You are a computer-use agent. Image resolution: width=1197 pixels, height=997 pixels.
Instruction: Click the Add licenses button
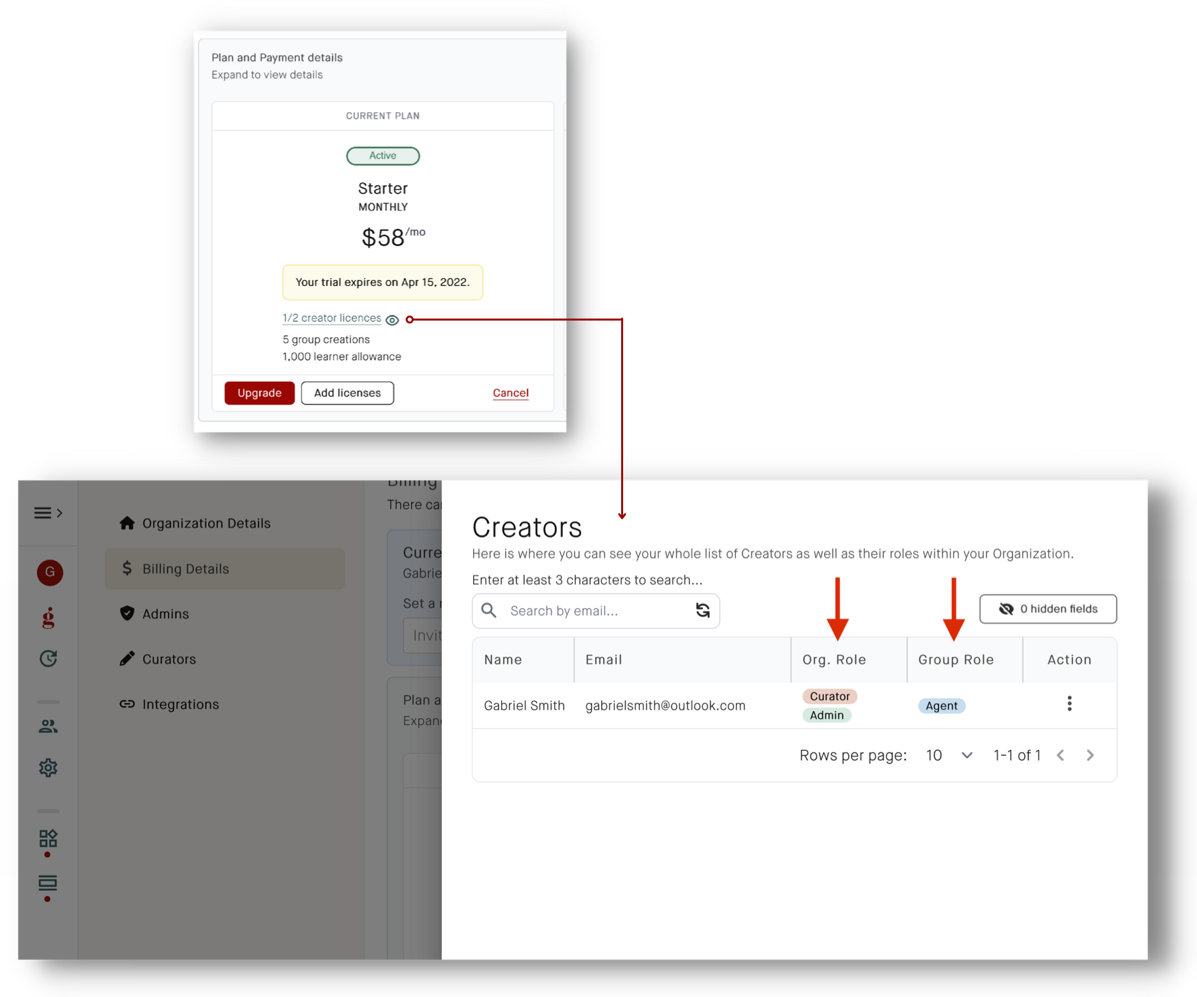click(x=347, y=393)
